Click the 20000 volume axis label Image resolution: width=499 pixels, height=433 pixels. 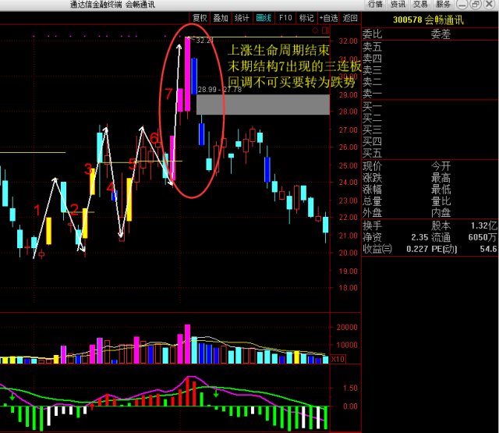(347, 328)
